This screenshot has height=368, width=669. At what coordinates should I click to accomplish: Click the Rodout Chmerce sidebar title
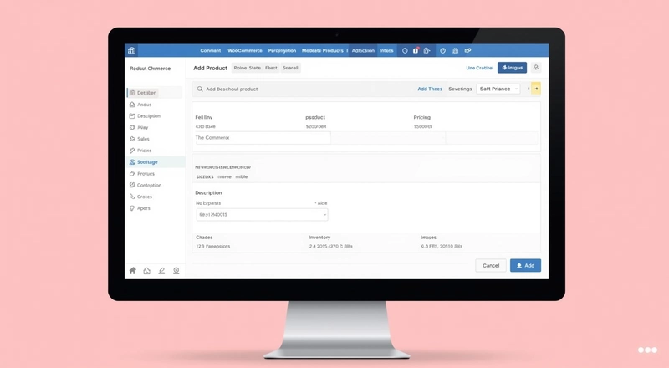click(150, 69)
